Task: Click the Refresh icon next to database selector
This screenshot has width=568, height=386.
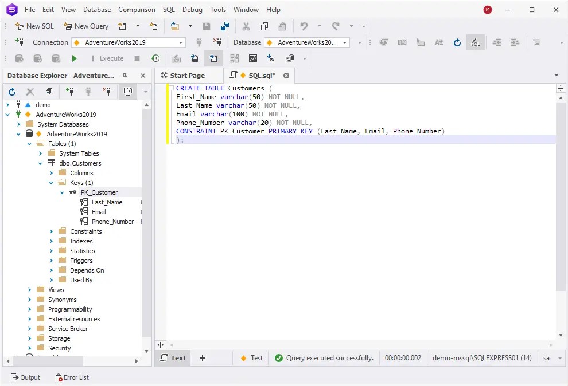Action: coord(457,42)
